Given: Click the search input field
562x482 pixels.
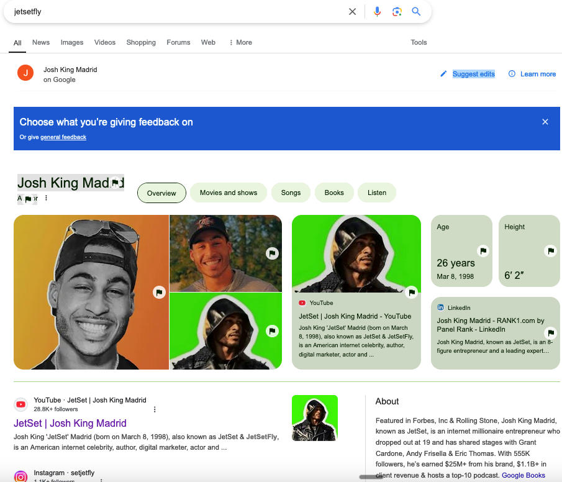Looking at the screenshot, I should pos(179,11).
